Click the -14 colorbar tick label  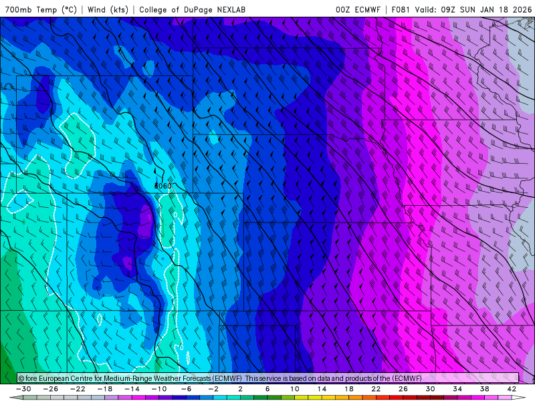132,389
